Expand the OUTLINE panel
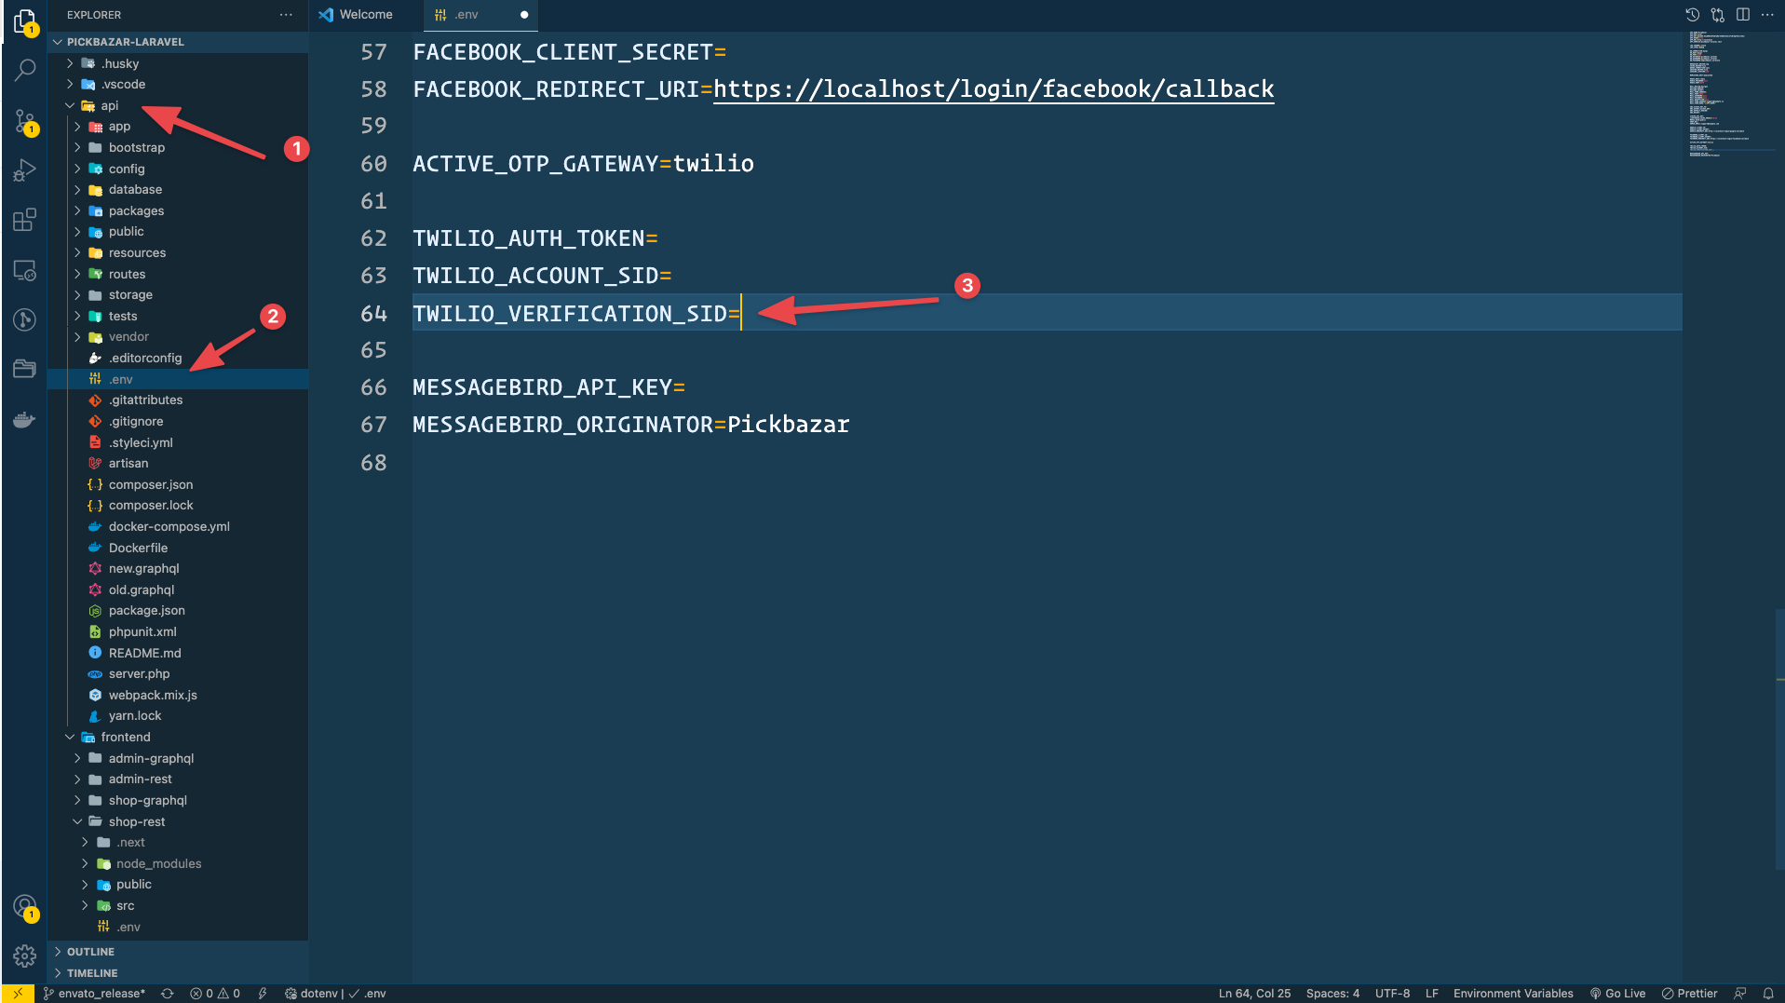The height and width of the screenshot is (1003, 1785). point(178,952)
